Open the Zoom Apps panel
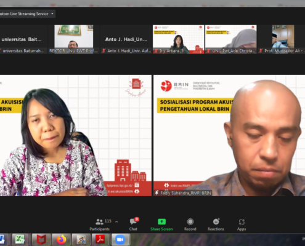305x246 pixels. (242, 224)
